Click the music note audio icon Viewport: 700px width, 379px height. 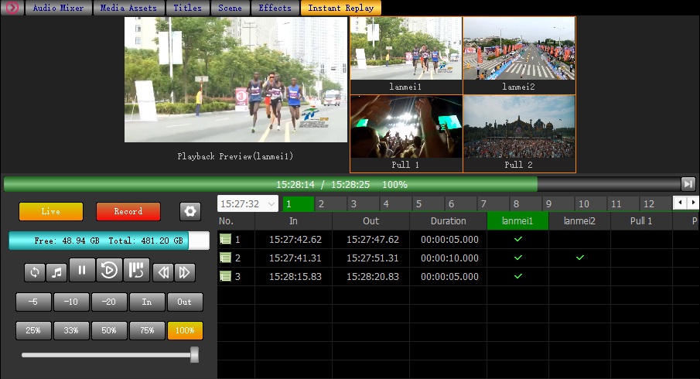pos(56,271)
